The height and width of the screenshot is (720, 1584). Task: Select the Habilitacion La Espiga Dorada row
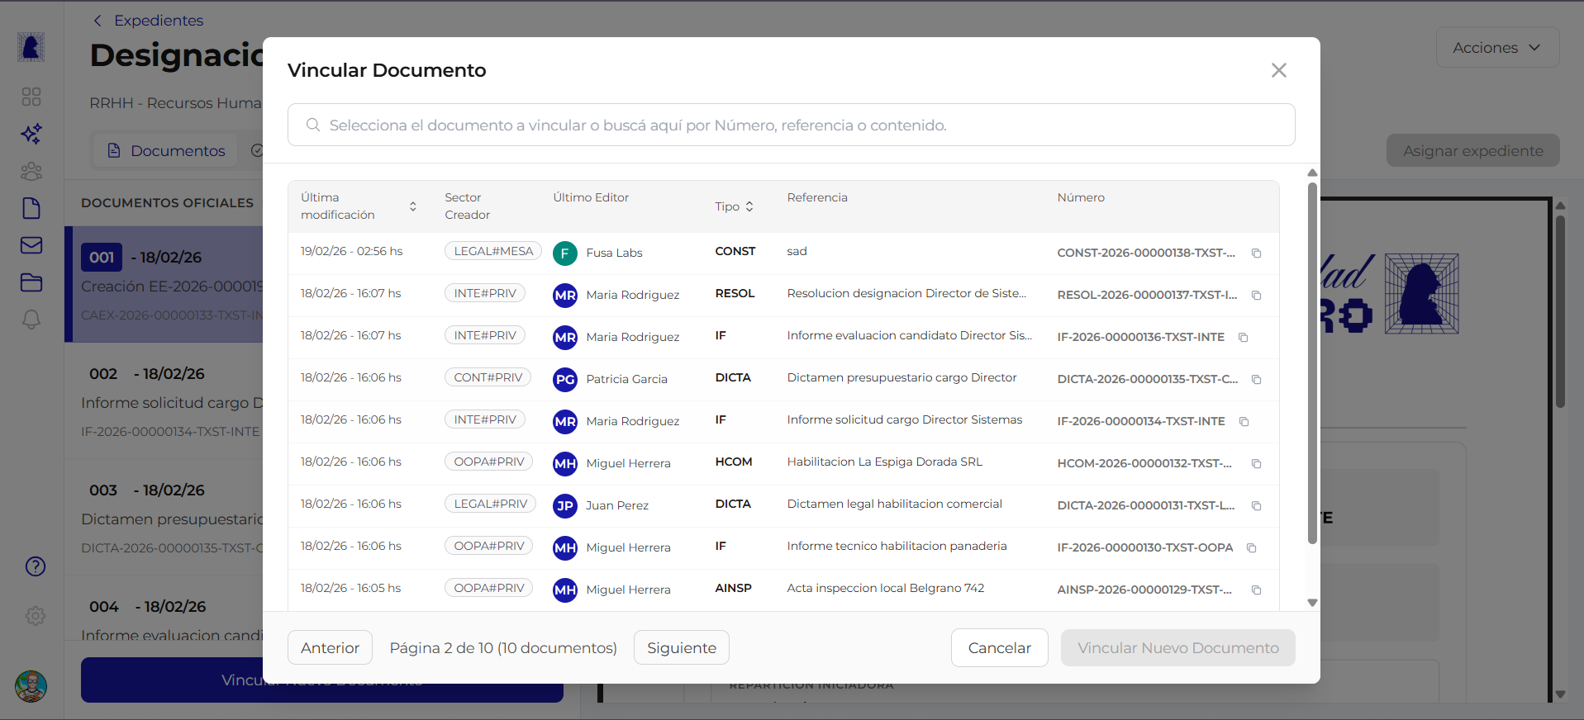point(884,462)
